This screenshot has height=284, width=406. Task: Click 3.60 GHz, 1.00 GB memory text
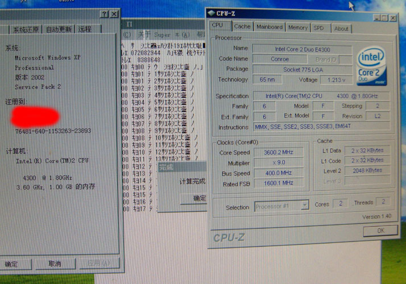pos(56,187)
